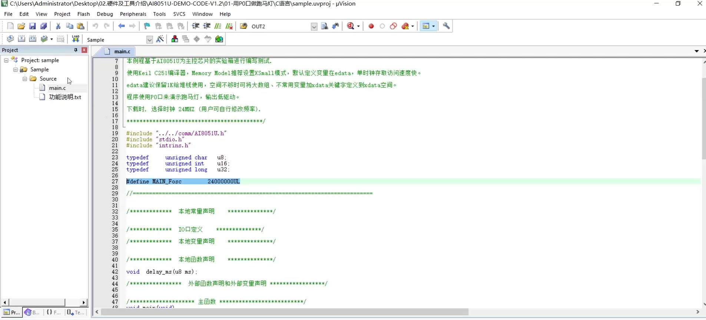Close the Project panel

pyautogui.click(x=84, y=50)
